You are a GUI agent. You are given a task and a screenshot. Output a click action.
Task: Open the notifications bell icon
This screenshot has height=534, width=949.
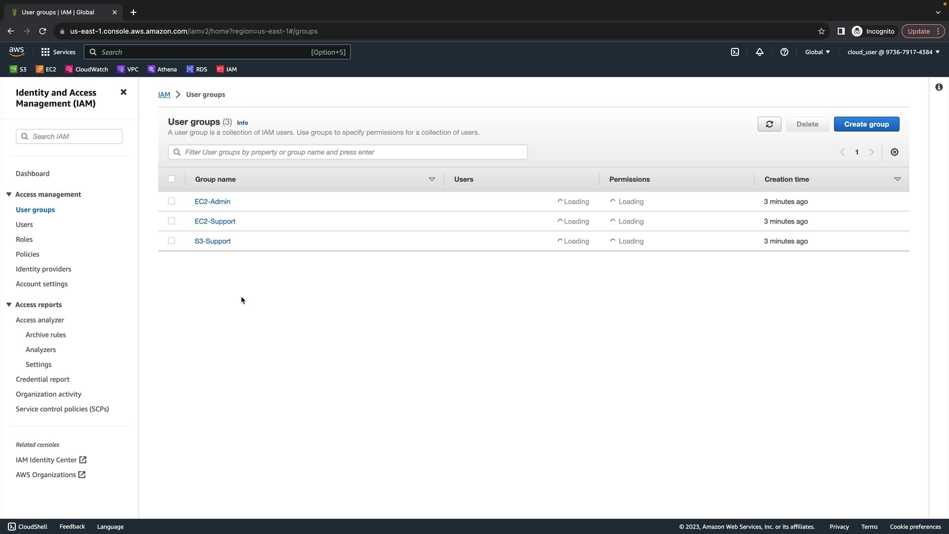click(x=760, y=52)
